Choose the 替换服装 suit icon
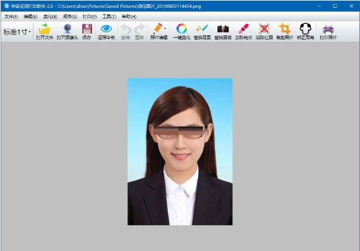 223,30
